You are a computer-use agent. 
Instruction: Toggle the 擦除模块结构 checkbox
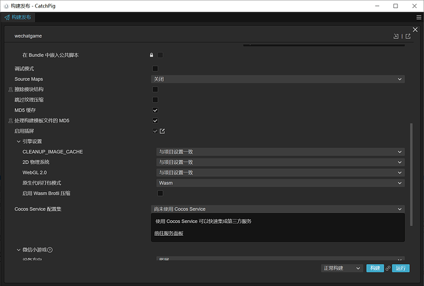155,90
